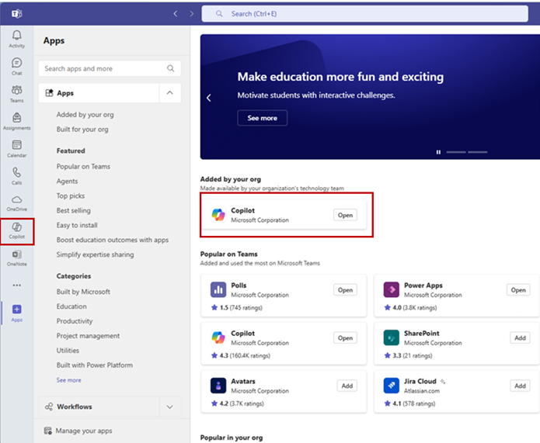Go to Teams in the sidebar
Image resolution: width=540 pixels, height=443 pixels.
[x=16, y=94]
